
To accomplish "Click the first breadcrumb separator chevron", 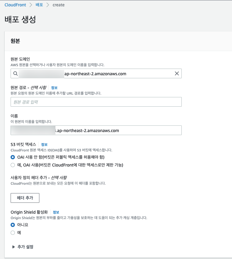I will pos(31,5).
